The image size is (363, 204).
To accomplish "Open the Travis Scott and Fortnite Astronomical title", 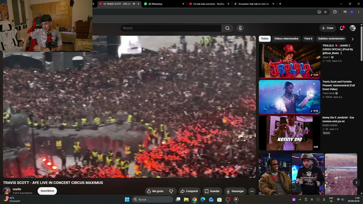I will (339, 85).
